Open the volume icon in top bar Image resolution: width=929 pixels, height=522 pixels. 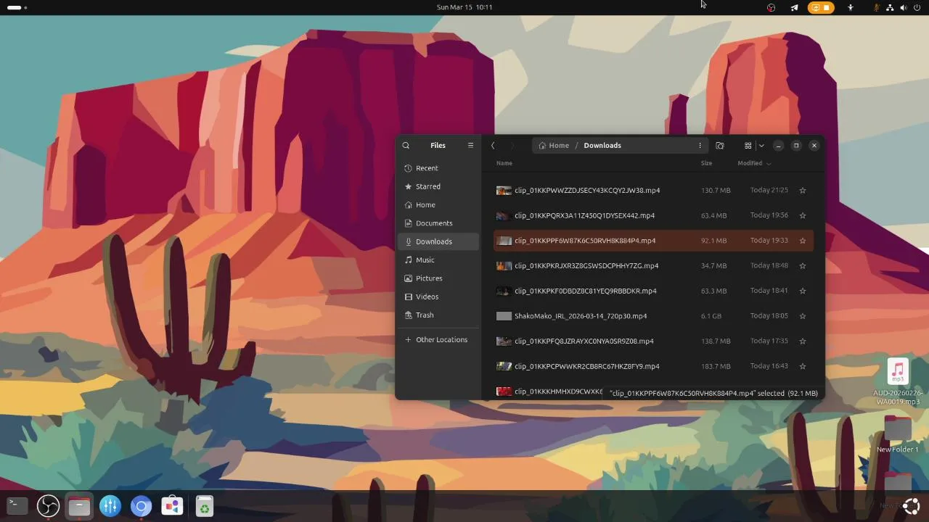[904, 7]
